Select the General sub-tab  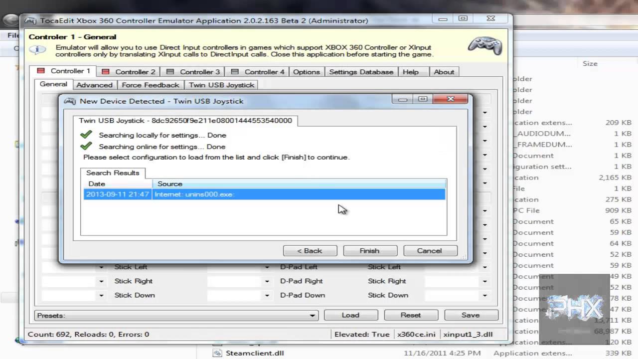[x=53, y=84]
